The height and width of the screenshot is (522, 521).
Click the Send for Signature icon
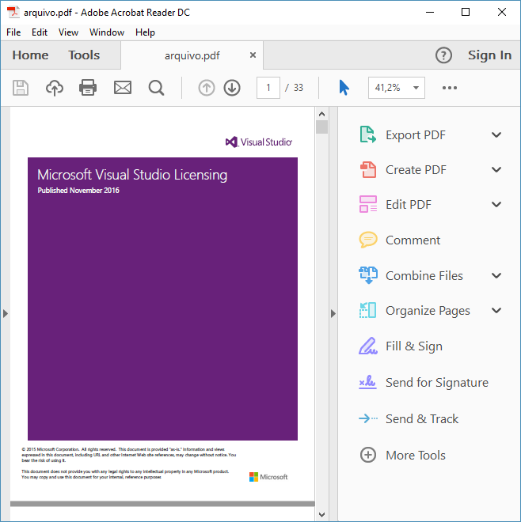tap(367, 382)
